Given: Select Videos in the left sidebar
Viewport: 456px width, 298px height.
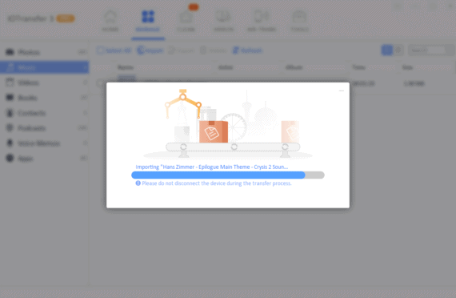Looking at the screenshot, I should [x=44, y=83].
